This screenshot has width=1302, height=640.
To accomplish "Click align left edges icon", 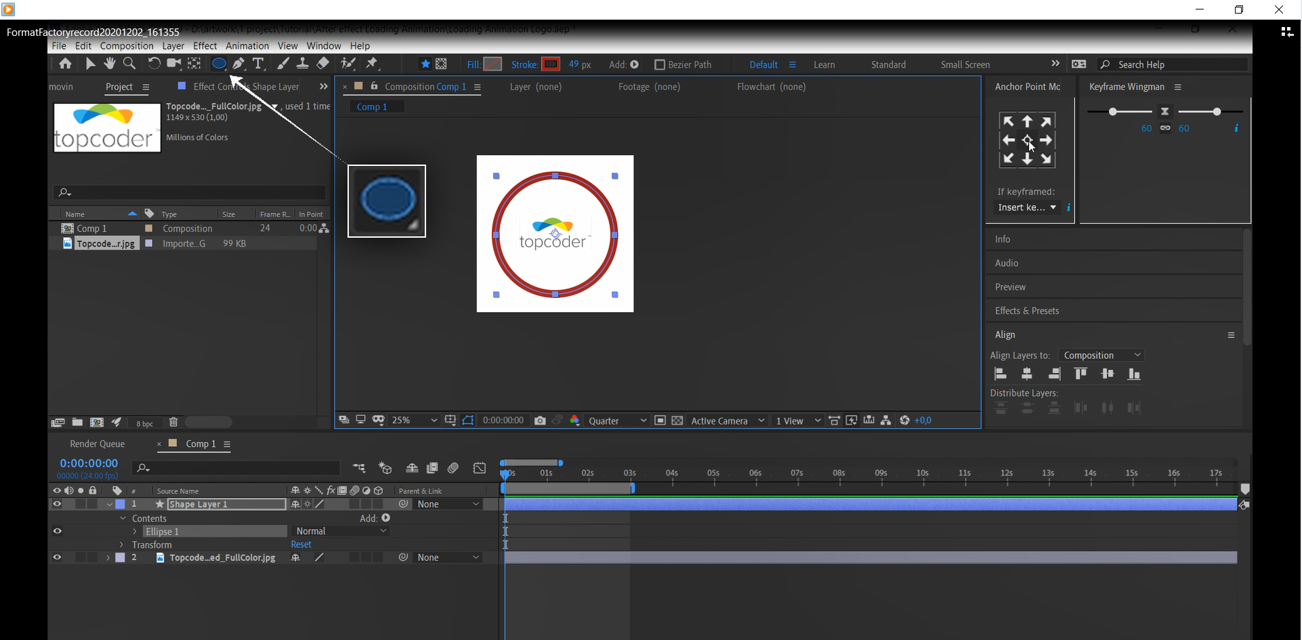I will [1001, 374].
